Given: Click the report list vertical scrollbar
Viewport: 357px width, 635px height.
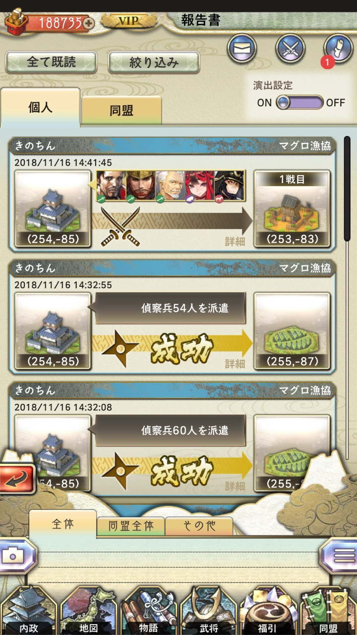Looking at the screenshot, I should click(x=348, y=192).
